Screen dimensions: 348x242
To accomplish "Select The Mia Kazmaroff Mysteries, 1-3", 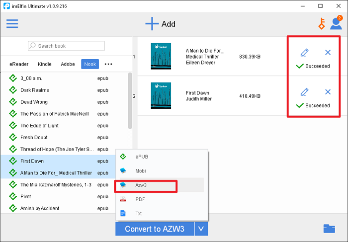I will tap(59, 185).
